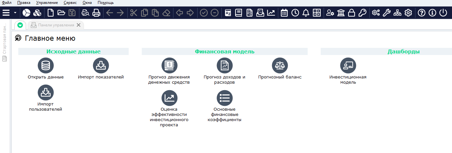
Task: Open the Окна menu
Action: tap(87, 3)
